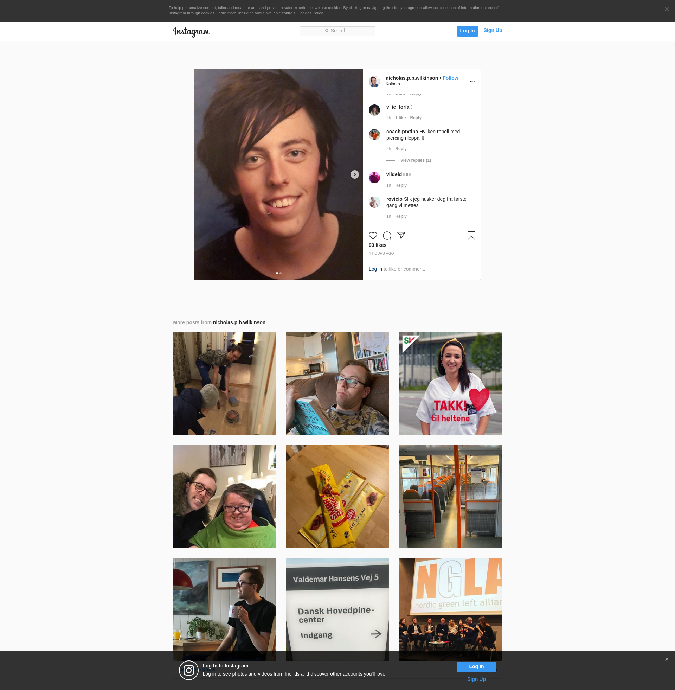Image resolution: width=675 pixels, height=690 pixels.
Task: Click the Search input field
Action: point(337,31)
